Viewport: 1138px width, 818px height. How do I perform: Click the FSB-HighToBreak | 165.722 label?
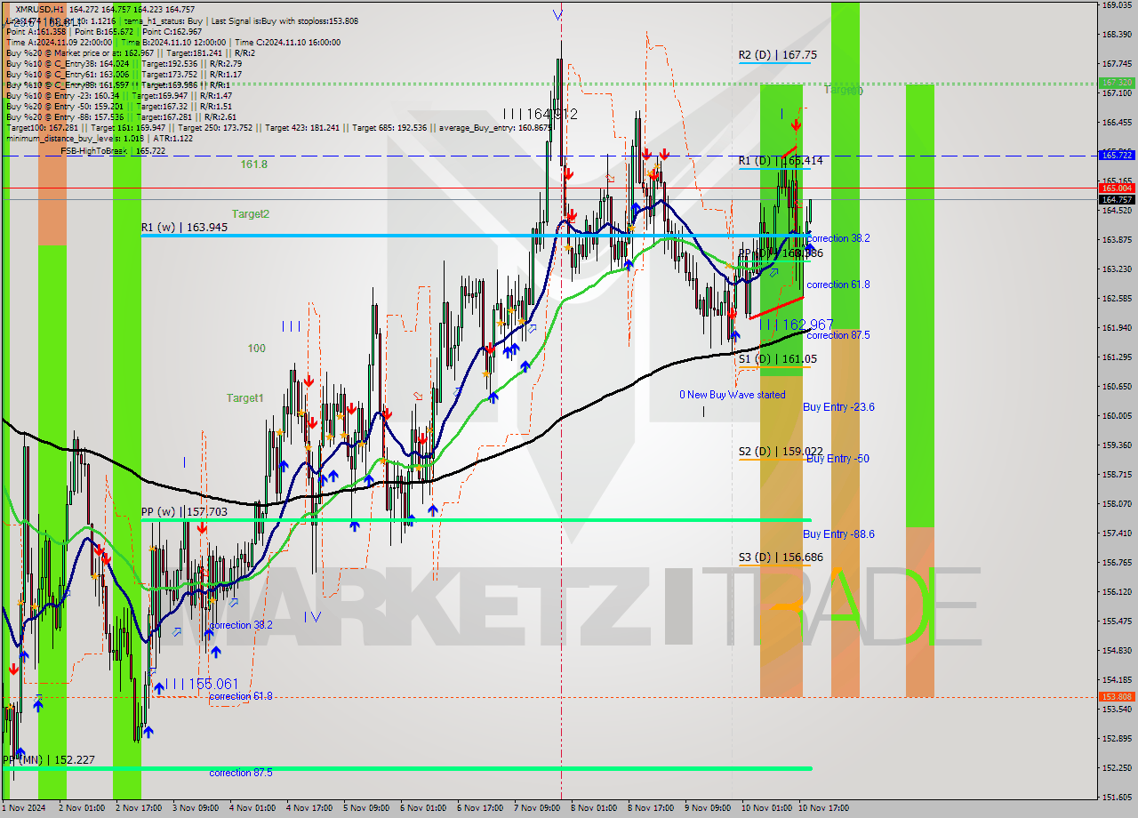coord(113,151)
